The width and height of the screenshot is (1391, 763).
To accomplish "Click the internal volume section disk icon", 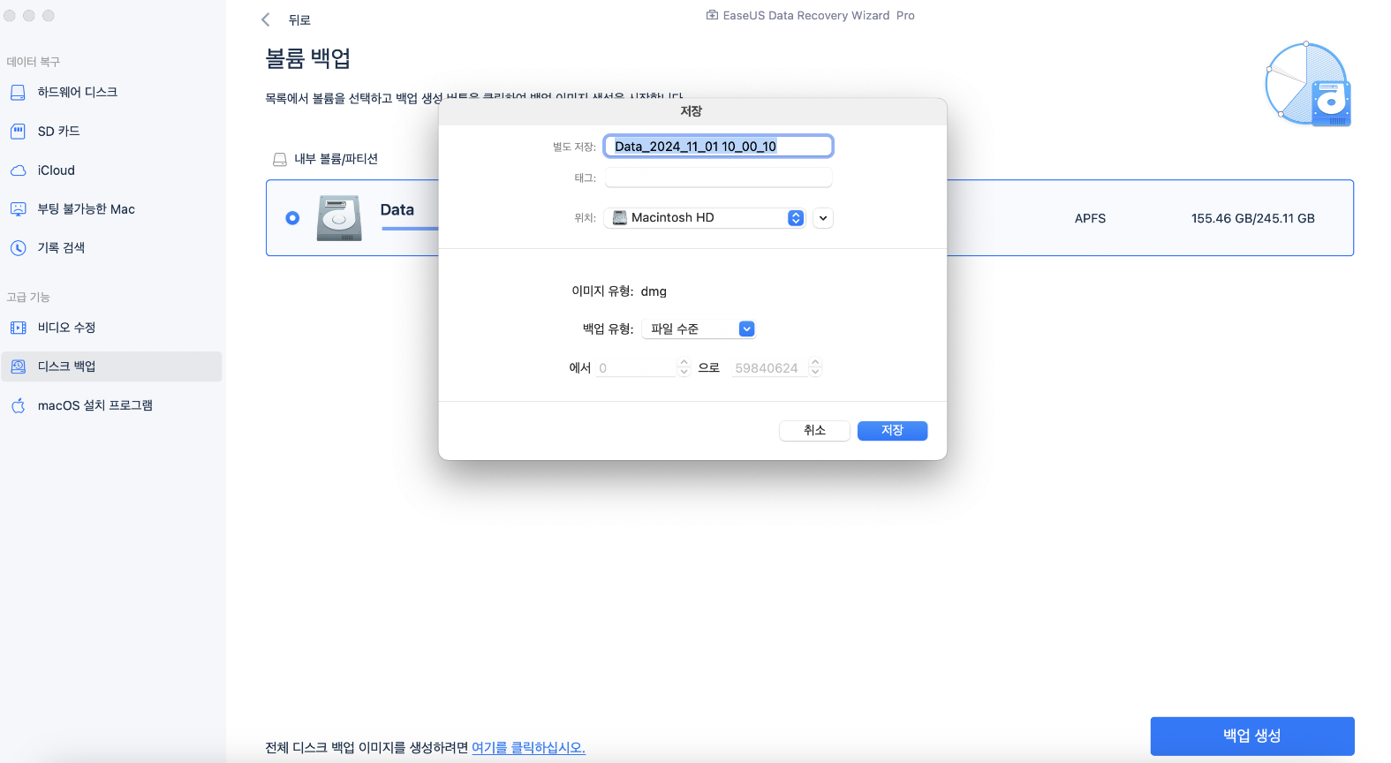I will coord(280,160).
